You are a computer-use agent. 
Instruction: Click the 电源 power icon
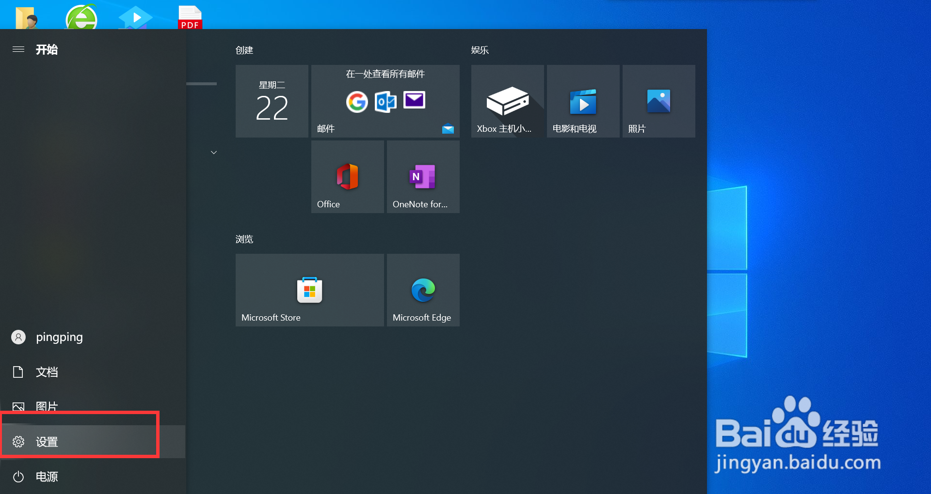coord(18,477)
